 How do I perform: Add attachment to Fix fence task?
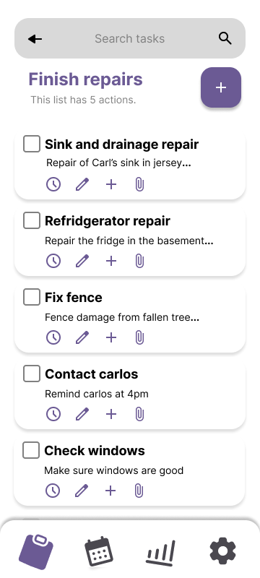(139, 337)
